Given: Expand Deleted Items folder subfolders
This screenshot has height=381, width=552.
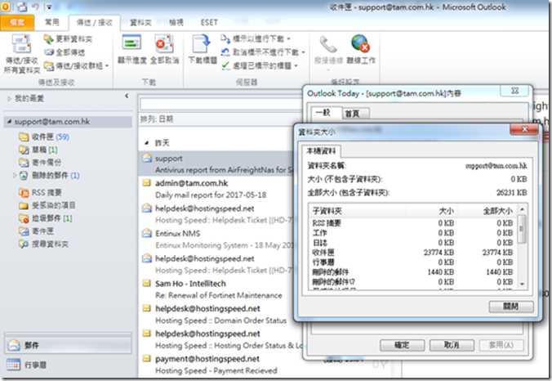Looking at the screenshot, I should 15,175.
